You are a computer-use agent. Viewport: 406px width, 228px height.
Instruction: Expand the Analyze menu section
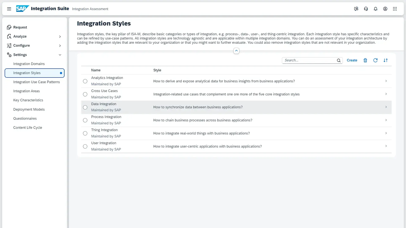coord(60,36)
